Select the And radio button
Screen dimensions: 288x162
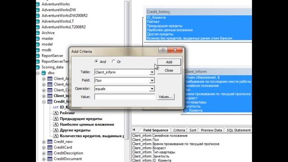click(x=96, y=62)
